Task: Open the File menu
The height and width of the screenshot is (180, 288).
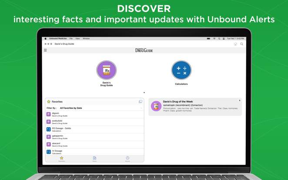Action: [71, 39]
